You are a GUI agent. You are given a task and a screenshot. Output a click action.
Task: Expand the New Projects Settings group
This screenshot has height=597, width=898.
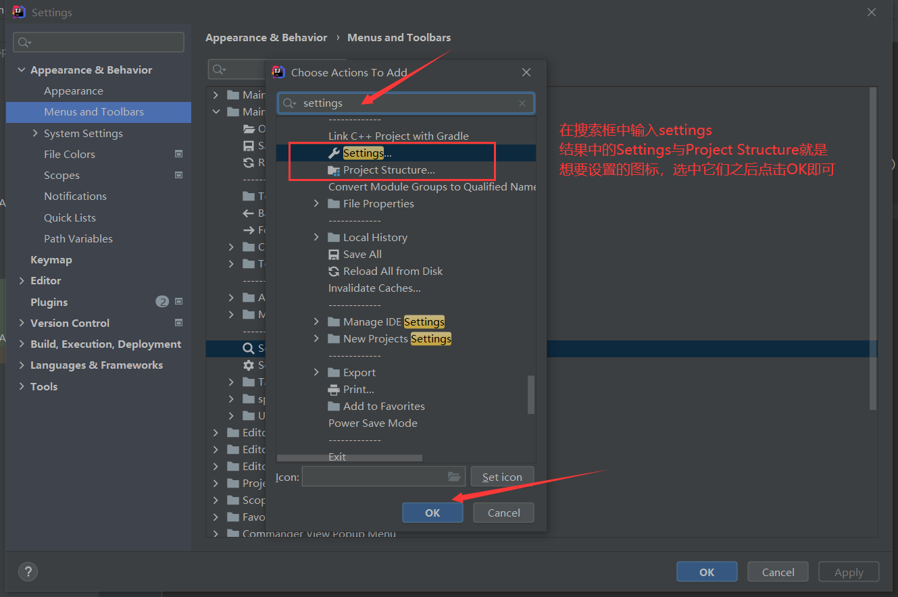click(316, 338)
